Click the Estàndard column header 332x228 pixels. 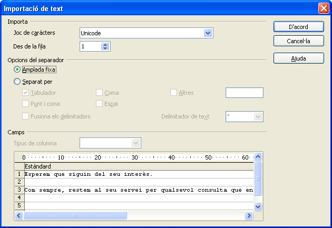38,166
